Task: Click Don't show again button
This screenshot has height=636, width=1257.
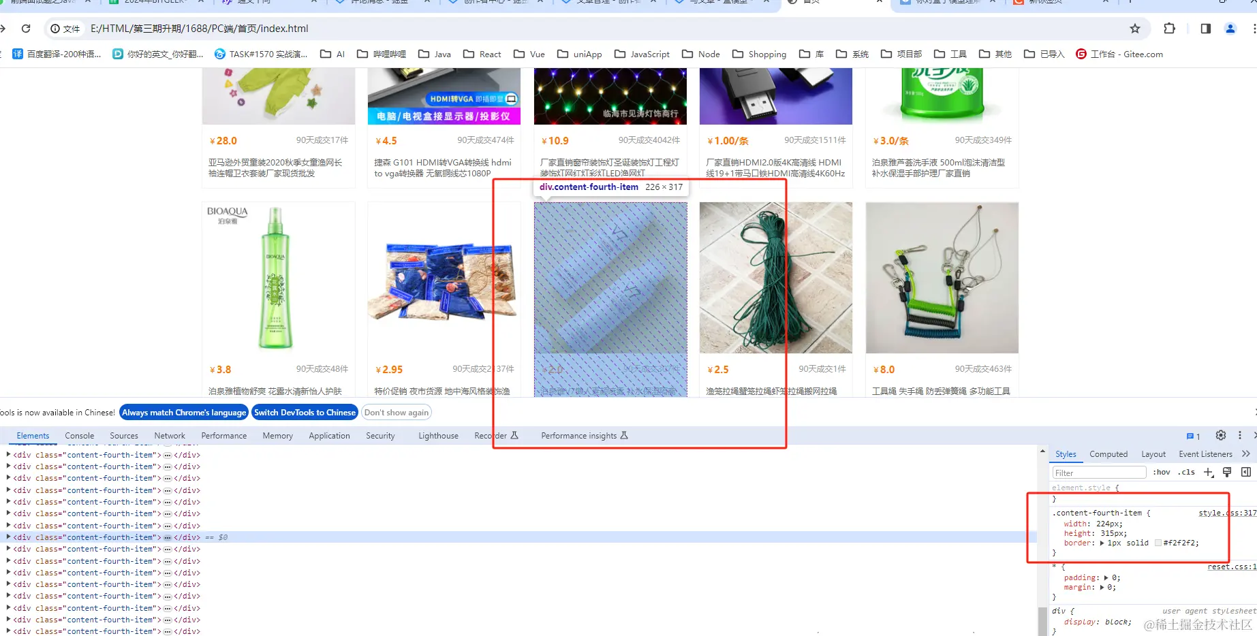Action: click(x=397, y=413)
